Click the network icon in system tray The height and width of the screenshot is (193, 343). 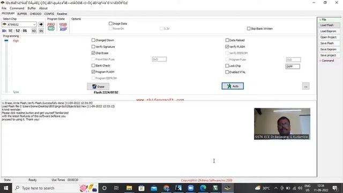coord(294,188)
